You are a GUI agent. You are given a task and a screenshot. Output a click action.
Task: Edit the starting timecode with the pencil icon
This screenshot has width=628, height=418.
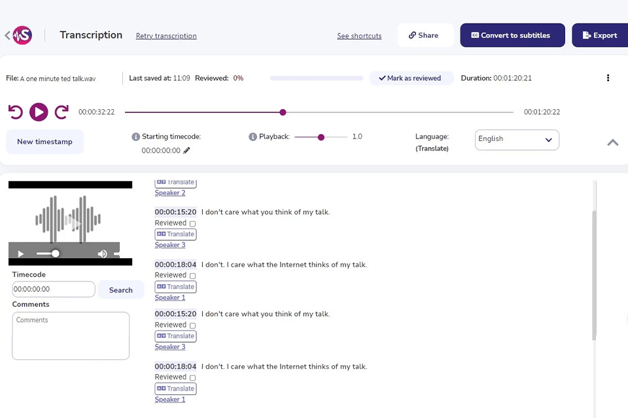pos(186,150)
